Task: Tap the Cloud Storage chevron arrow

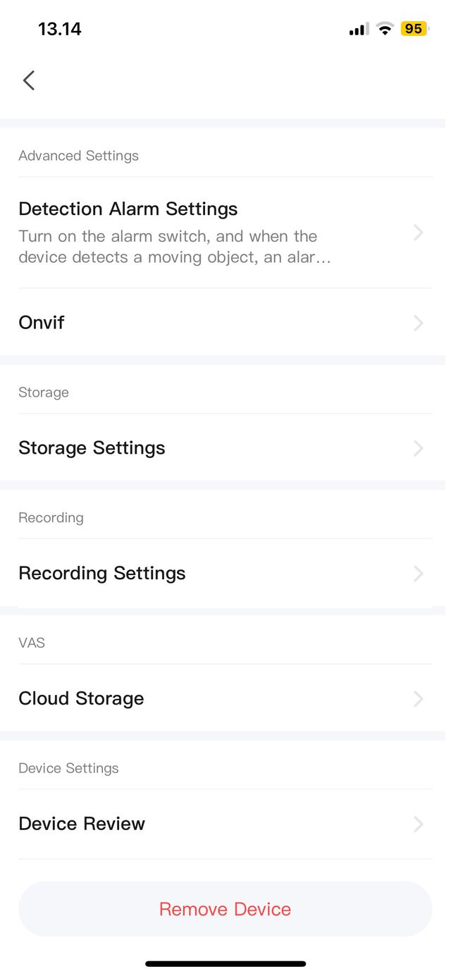Action: point(419,698)
